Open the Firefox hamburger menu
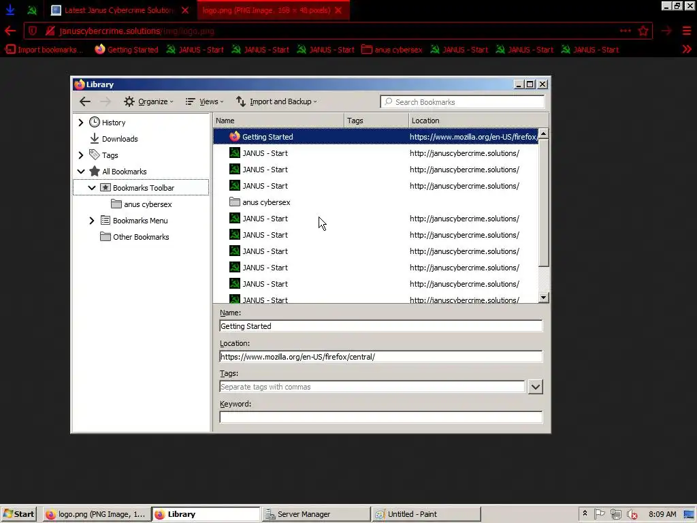This screenshot has height=523, width=697. coord(687,31)
